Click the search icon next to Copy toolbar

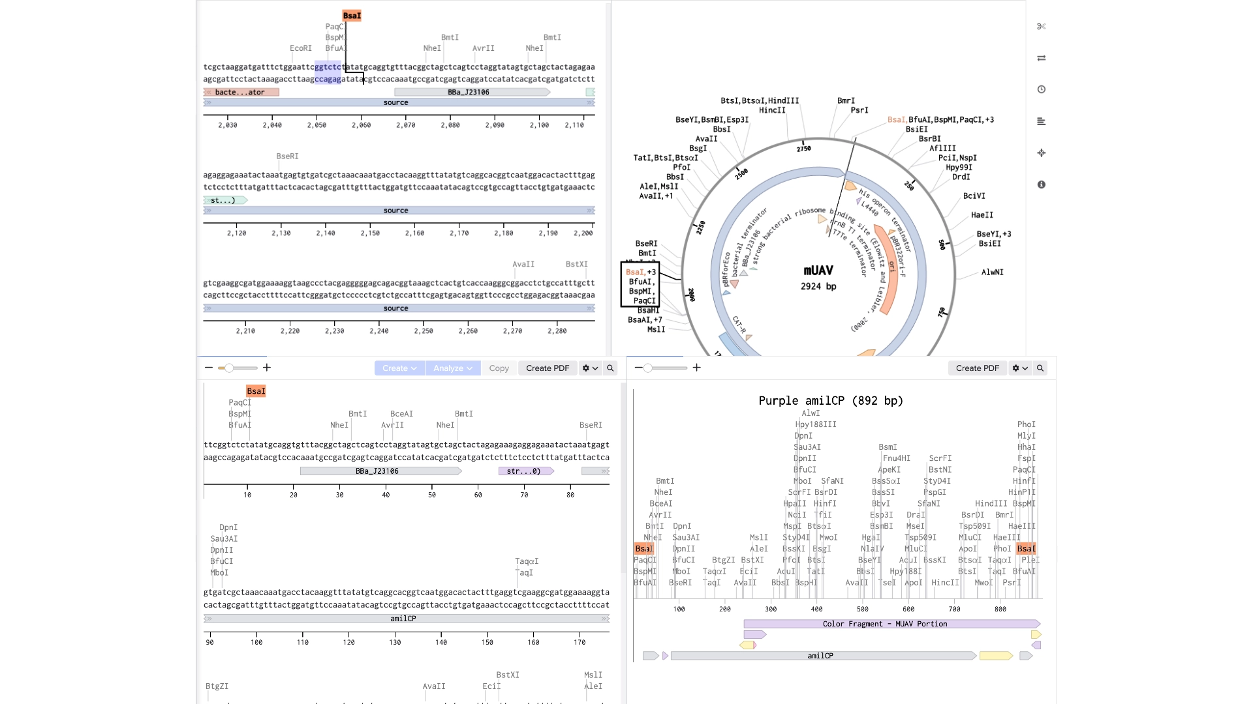(x=610, y=368)
